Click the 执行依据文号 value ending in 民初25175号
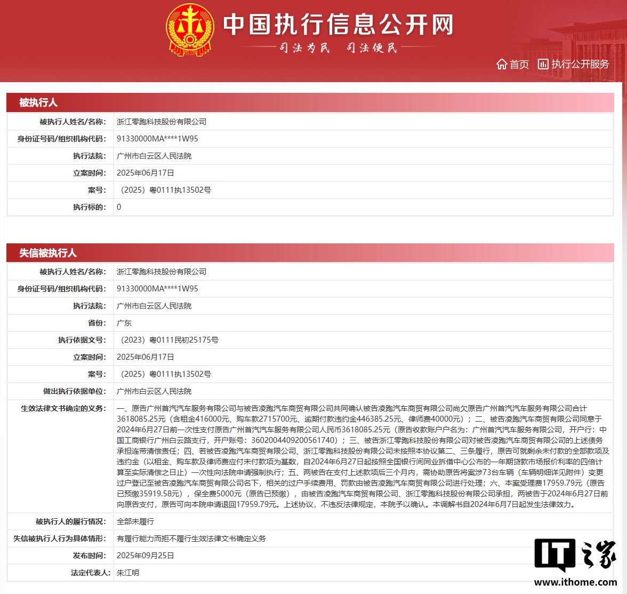The image size is (627, 594). tap(167, 340)
